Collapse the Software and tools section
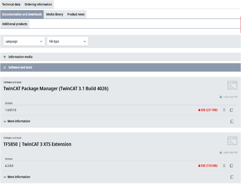 tap(120, 67)
